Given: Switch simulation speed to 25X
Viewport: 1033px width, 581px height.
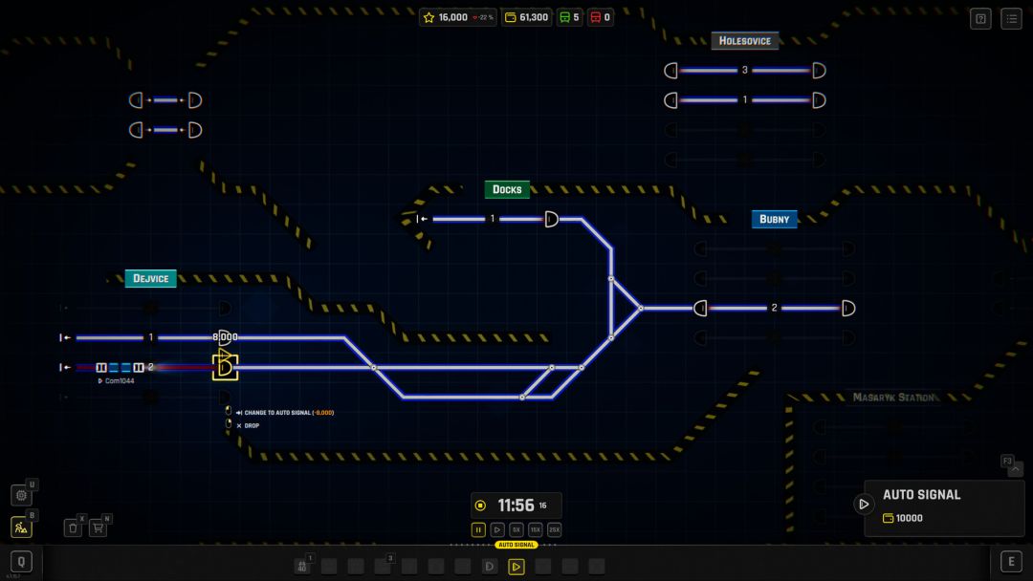Looking at the screenshot, I should tap(554, 529).
